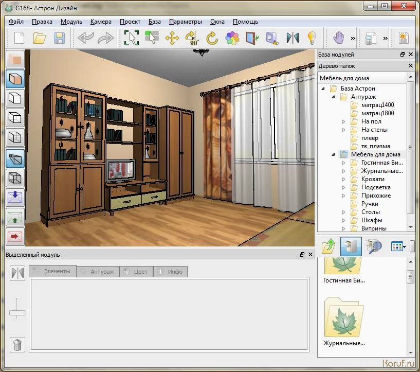Click the blue arrow envelope view button
This screenshot has width=420, height=372.
coord(15,197)
